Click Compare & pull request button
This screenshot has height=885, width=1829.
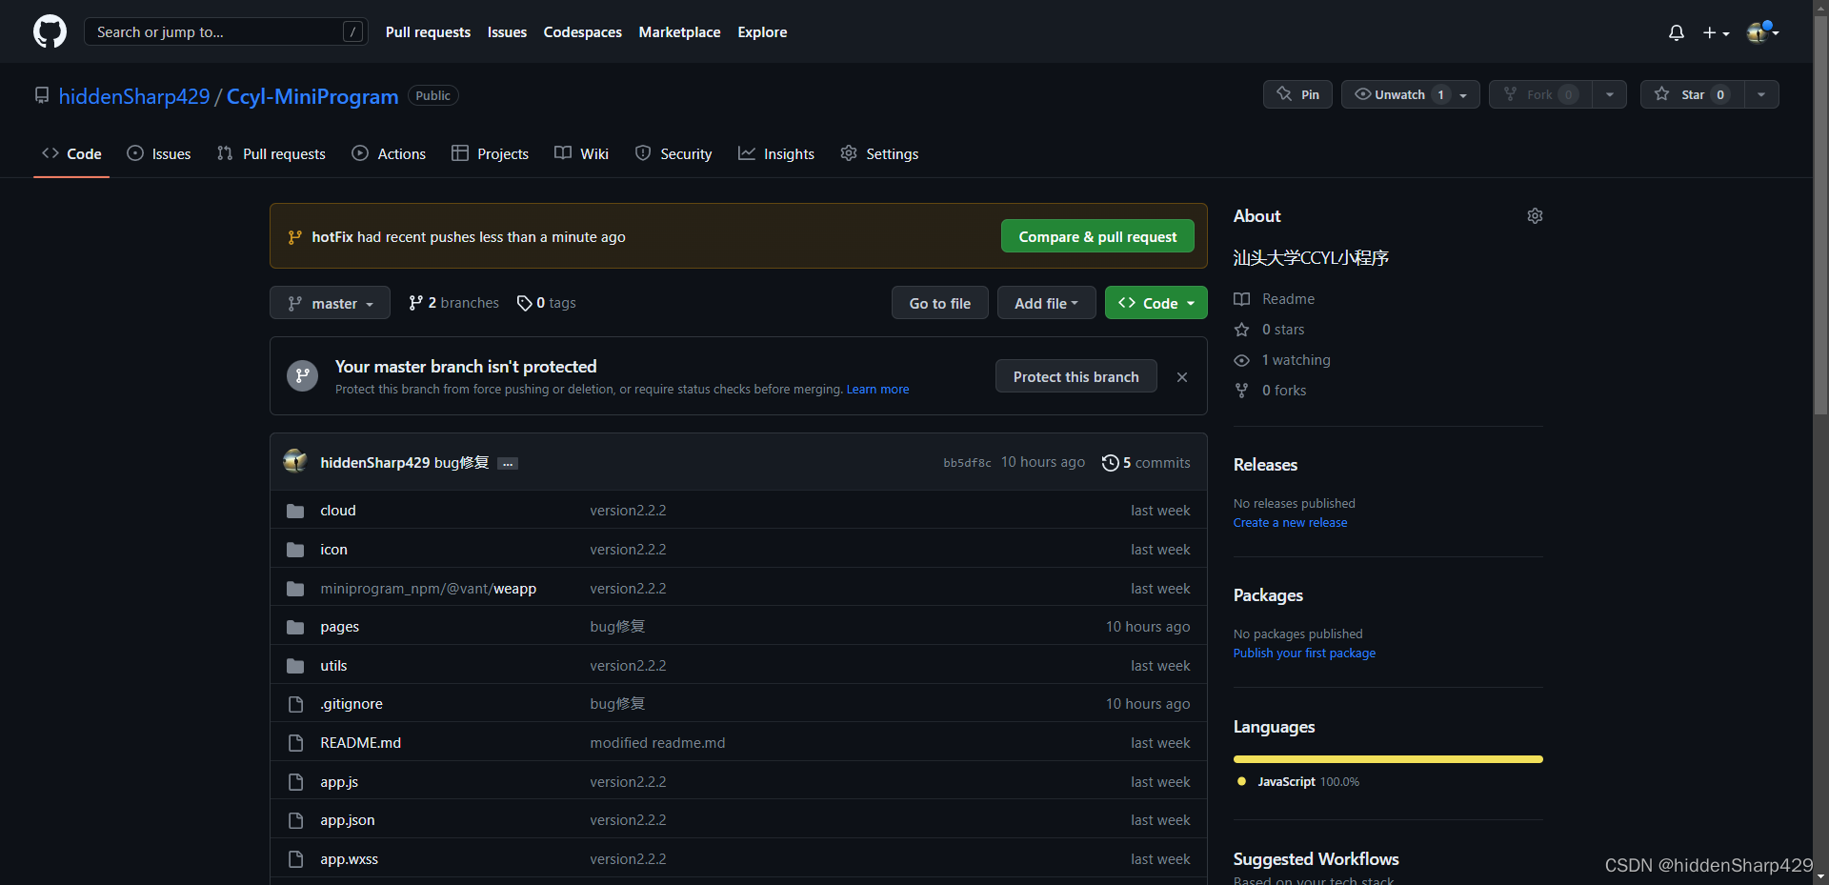[1097, 236]
